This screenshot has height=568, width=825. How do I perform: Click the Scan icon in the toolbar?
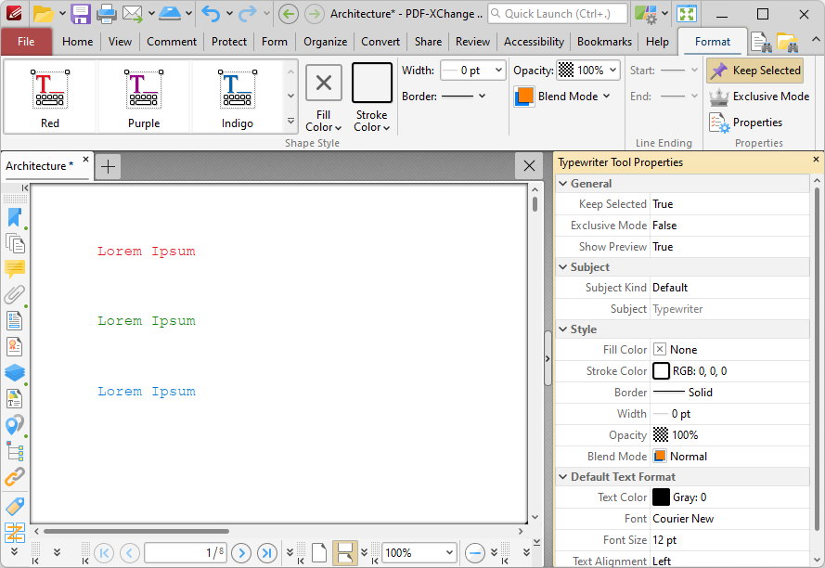tap(170, 14)
